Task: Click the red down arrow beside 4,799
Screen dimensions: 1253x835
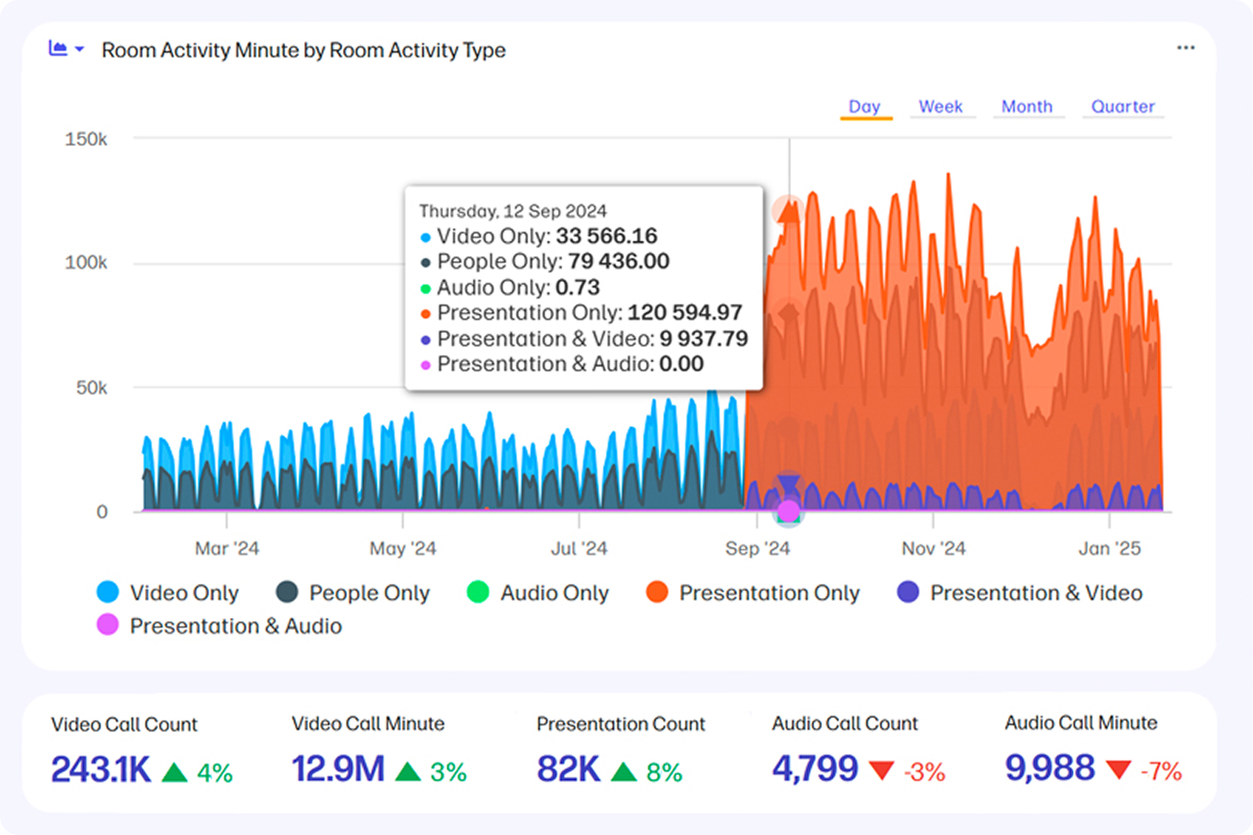Action: tap(881, 771)
